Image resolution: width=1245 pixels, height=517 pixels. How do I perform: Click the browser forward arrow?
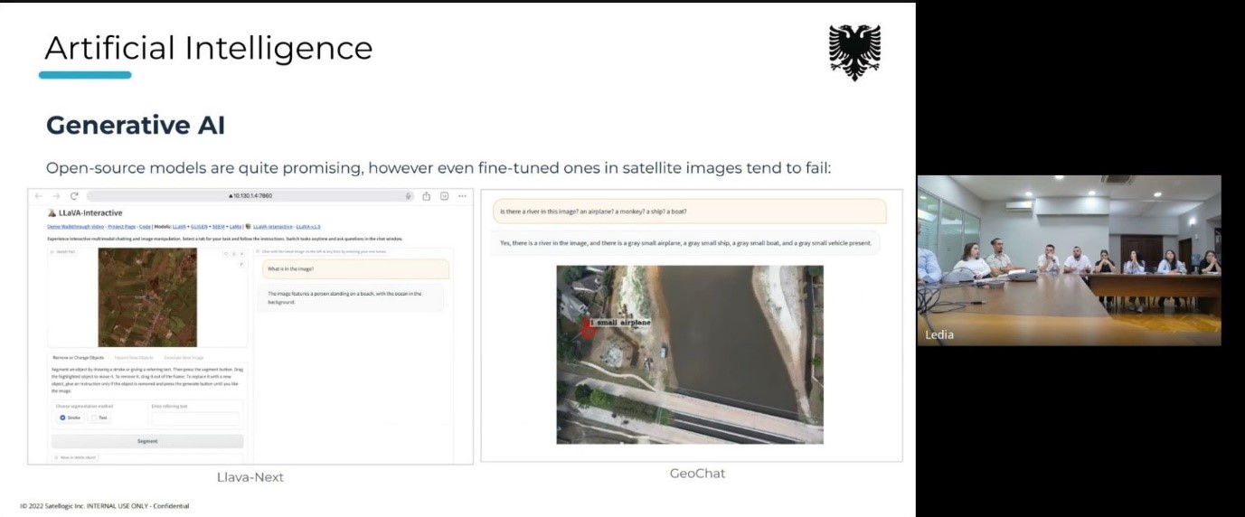click(56, 196)
